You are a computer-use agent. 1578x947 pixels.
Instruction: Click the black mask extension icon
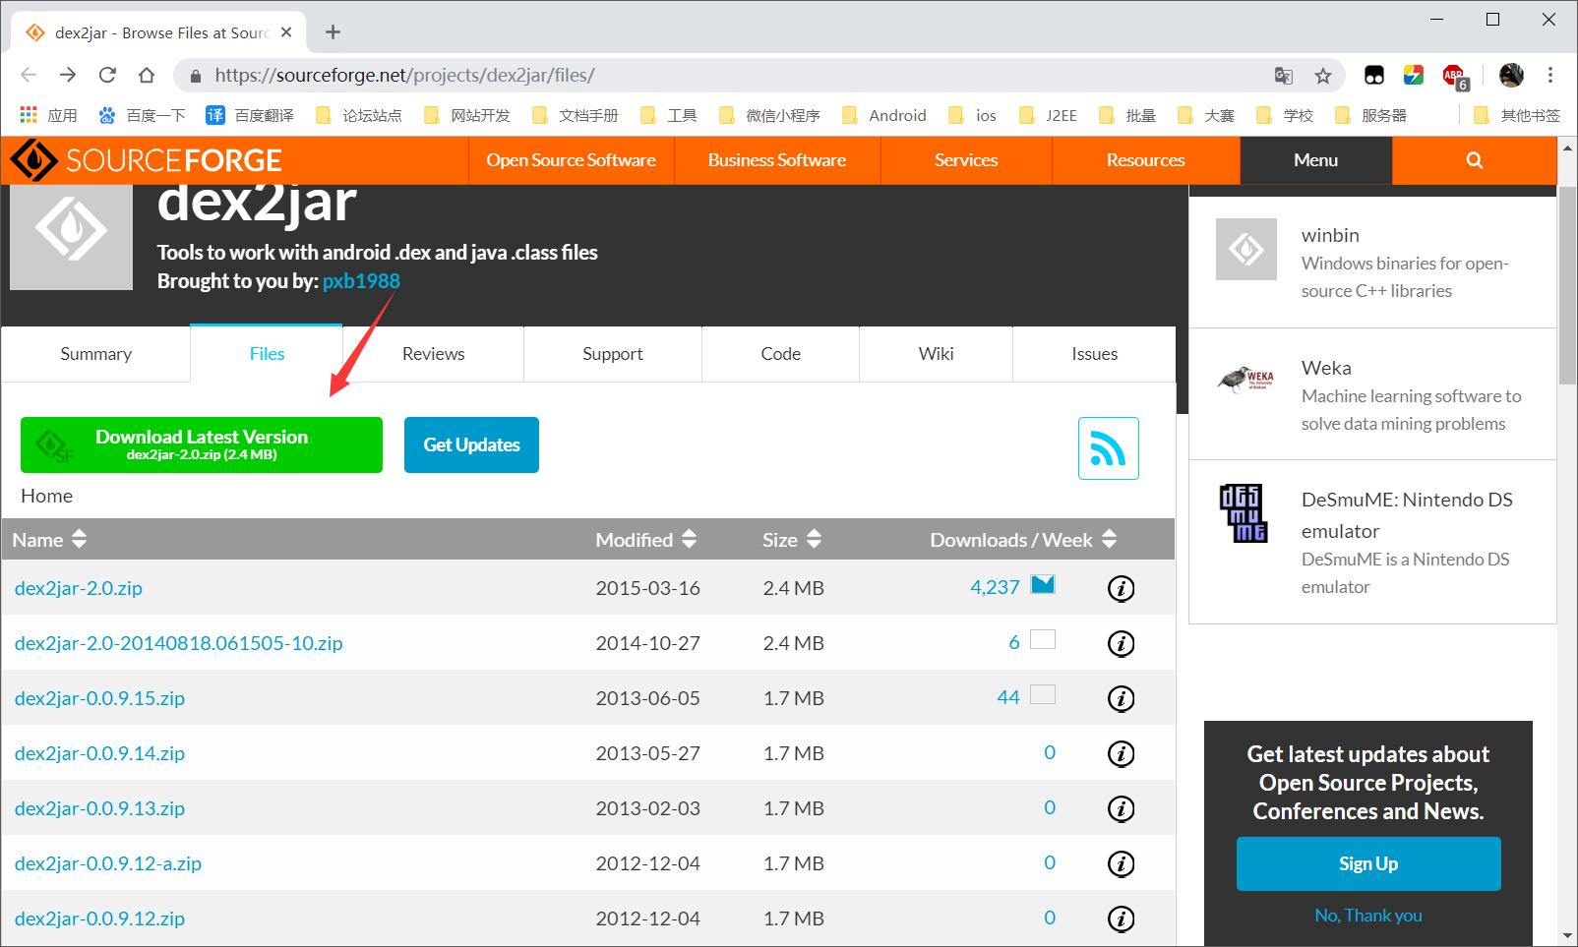tap(1374, 75)
